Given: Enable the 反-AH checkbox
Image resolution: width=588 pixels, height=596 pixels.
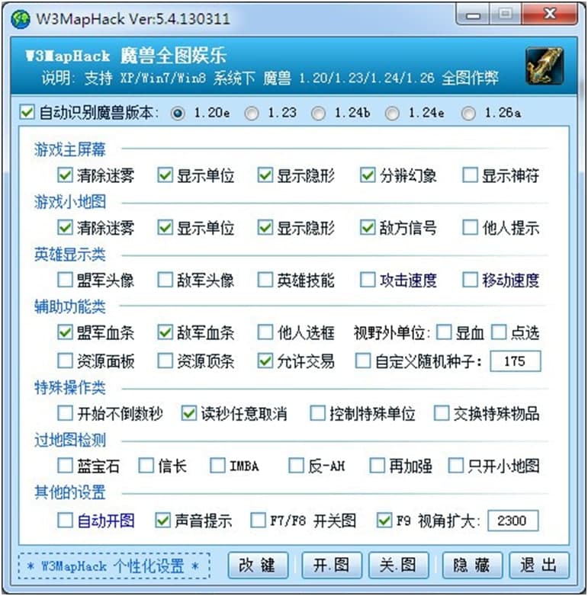Looking at the screenshot, I should pos(296,466).
